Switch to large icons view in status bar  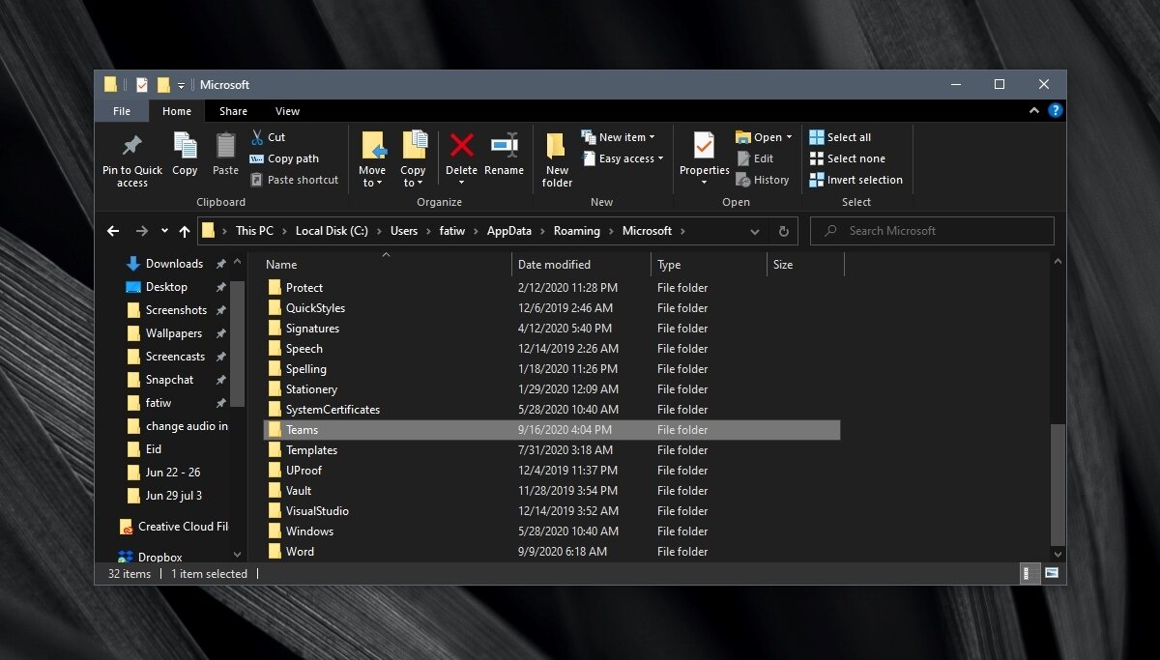coord(1051,573)
